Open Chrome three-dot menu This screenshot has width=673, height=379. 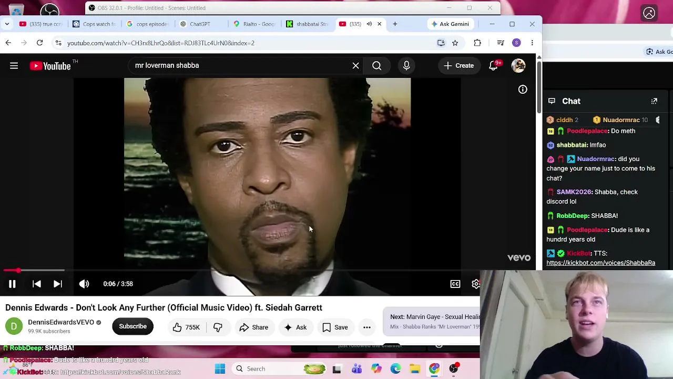click(x=532, y=43)
